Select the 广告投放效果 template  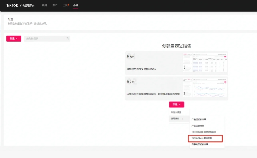tap(198, 126)
